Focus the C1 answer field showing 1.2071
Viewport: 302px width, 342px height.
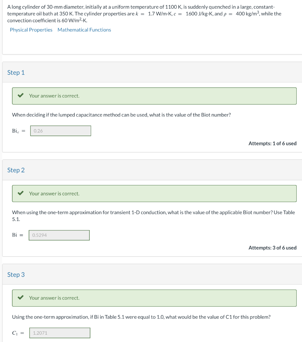[x=60, y=333]
